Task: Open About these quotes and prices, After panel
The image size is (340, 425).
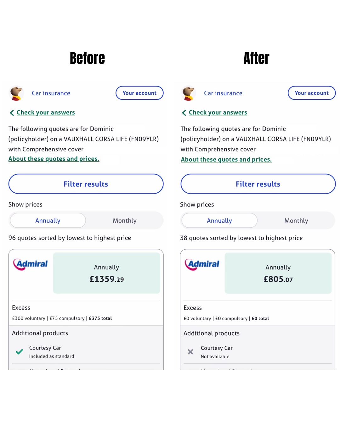Action: coord(226,159)
